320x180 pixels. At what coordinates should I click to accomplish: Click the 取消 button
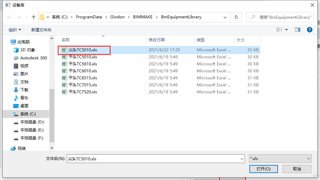pos(297,169)
